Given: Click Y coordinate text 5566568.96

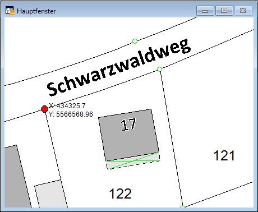Looking at the screenshot, I should [x=71, y=114].
